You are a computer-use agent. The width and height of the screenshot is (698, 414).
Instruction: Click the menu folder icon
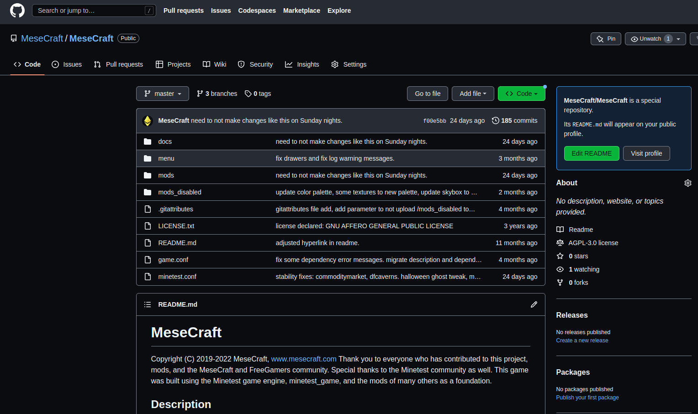tap(148, 158)
